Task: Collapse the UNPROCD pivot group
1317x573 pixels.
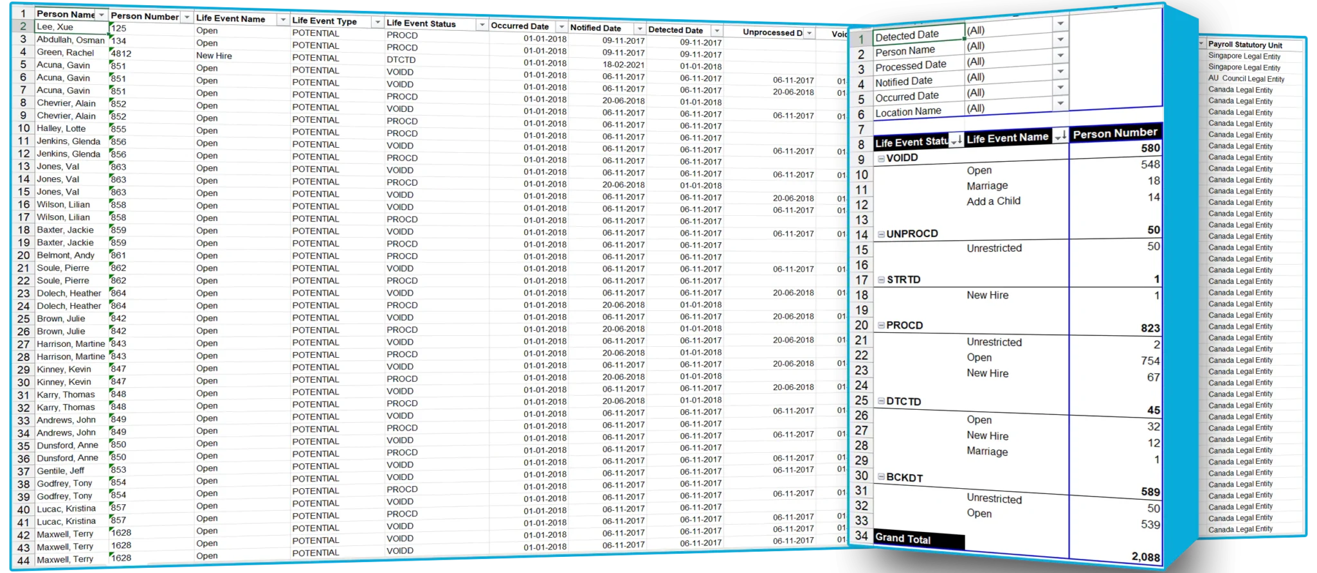Action: (x=882, y=234)
